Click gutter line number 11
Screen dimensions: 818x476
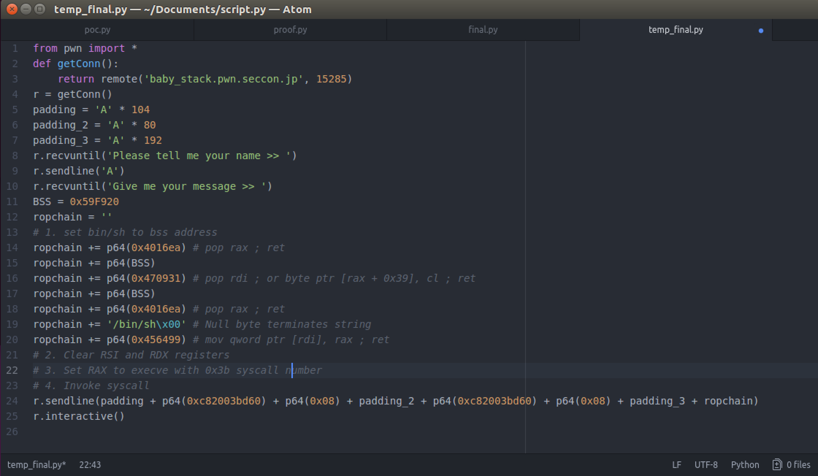12,201
